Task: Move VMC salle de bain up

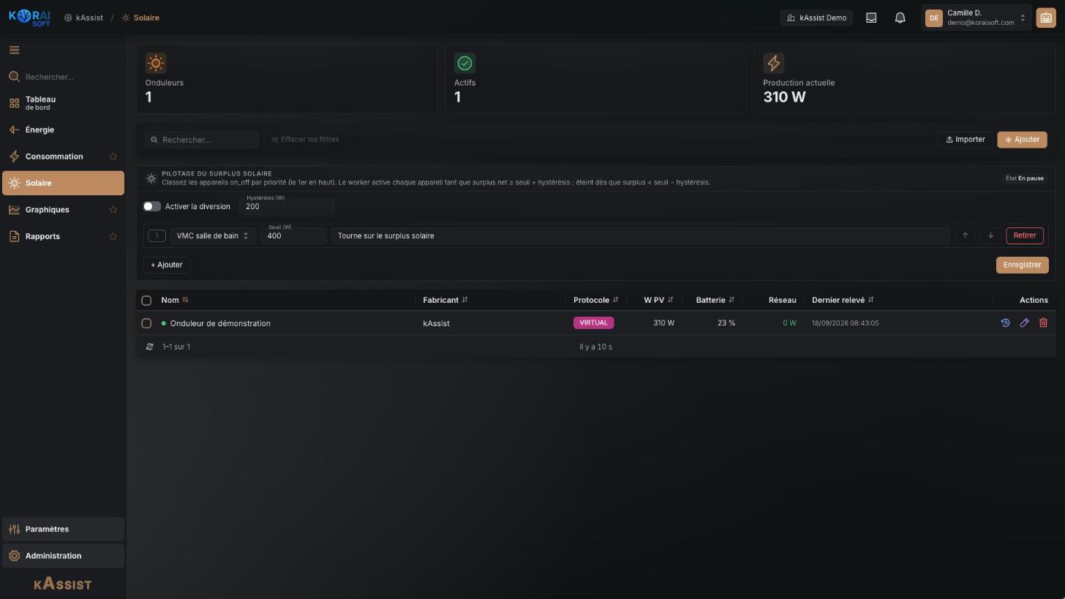Action: [x=965, y=236]
